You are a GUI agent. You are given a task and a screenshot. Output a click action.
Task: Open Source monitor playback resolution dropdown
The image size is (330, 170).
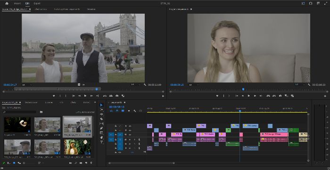pos(136,85)
